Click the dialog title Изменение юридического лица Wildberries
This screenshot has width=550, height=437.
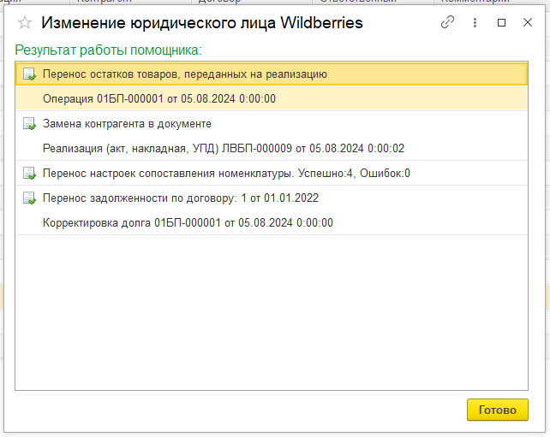tap(202, 23)
